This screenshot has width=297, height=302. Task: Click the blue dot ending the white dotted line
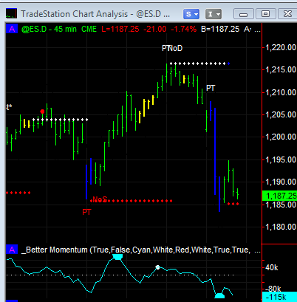pyautogui.click(x=229, y=64)
